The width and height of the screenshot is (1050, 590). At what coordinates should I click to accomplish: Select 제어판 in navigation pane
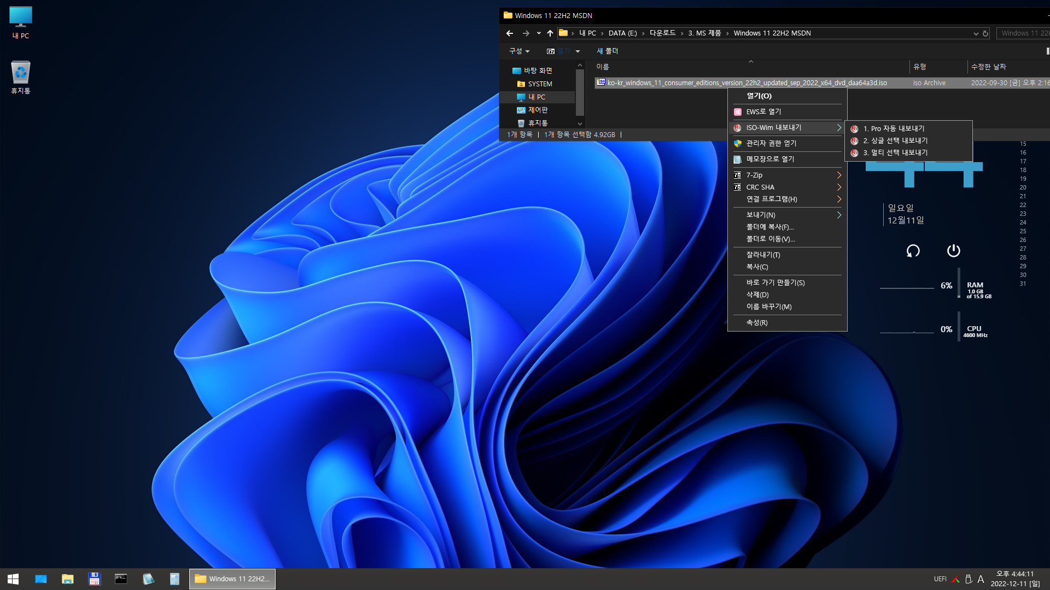tap(533, 110)
